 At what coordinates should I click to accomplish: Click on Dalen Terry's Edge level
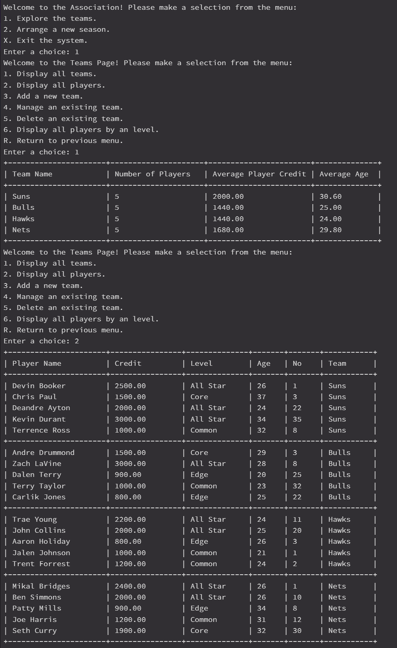point(200,474)
